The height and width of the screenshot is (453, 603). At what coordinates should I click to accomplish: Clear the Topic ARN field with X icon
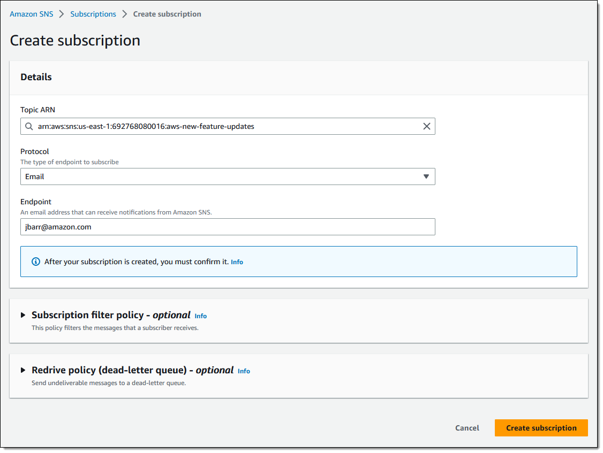coord(426,126)
